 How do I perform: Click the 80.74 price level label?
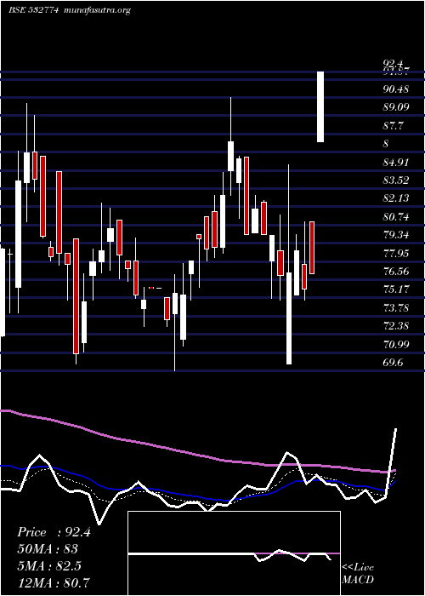[396, 217]
